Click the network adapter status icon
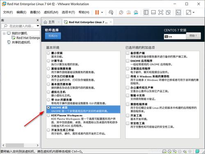The image size is (205, 154). pos(175,152)
